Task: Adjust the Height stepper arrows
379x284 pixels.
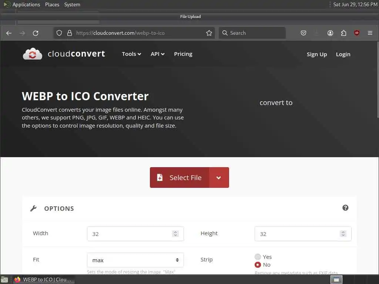Action: (343, 234)
